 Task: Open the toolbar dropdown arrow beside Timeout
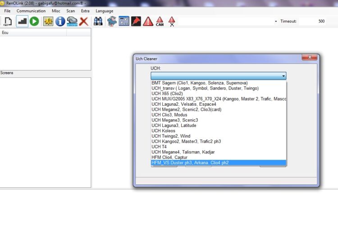(x=276, y=21)
